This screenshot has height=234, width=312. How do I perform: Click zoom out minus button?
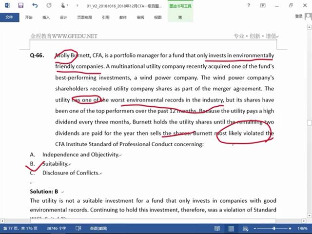(x=255, y=229)
